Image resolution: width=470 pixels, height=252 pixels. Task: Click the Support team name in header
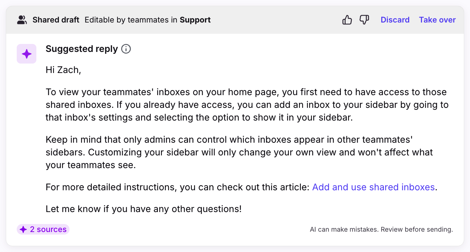195,20
